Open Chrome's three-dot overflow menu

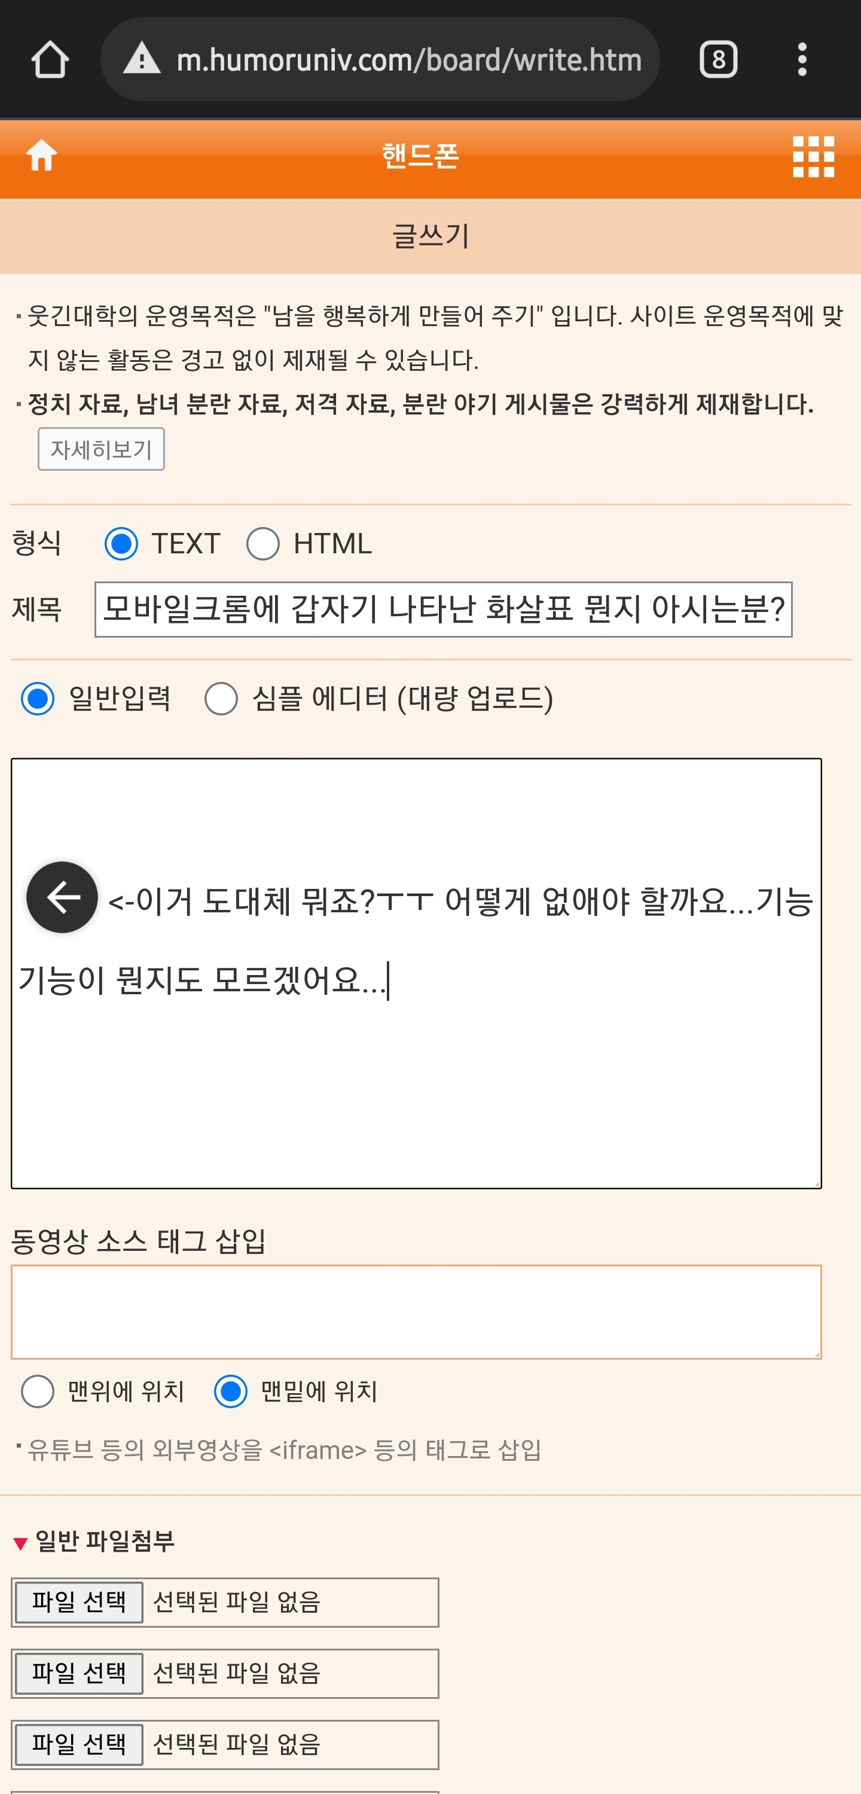(x=802, y=60)
